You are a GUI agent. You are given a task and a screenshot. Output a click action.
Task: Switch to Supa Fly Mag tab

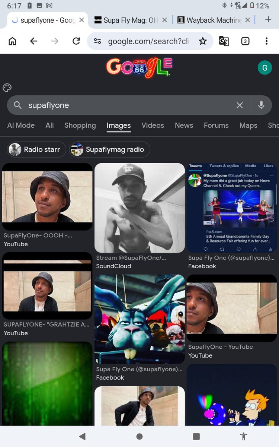[x=126, y=20]
